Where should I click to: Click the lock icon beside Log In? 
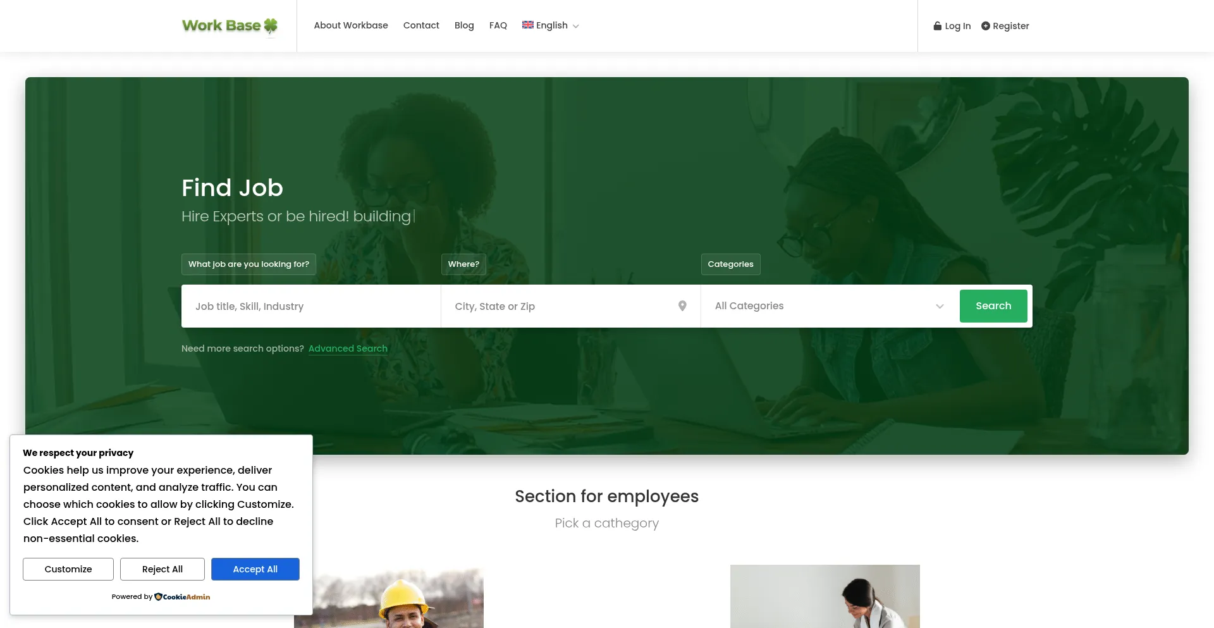(x=938, y=26)
